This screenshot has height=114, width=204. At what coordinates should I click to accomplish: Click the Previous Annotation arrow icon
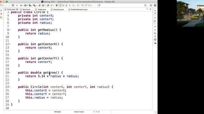[78, 5]
